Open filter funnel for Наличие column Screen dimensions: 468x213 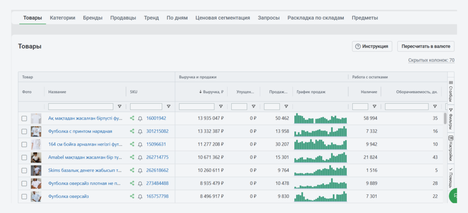point(374,106)
